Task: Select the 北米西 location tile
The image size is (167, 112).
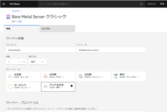Action: tap(23, 76)
